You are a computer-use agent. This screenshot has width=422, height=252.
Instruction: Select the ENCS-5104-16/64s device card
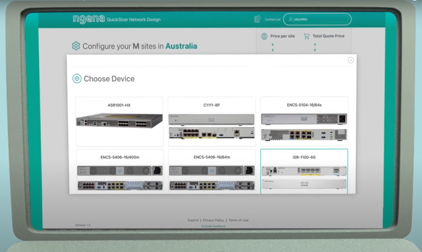[x=304, y=121]
